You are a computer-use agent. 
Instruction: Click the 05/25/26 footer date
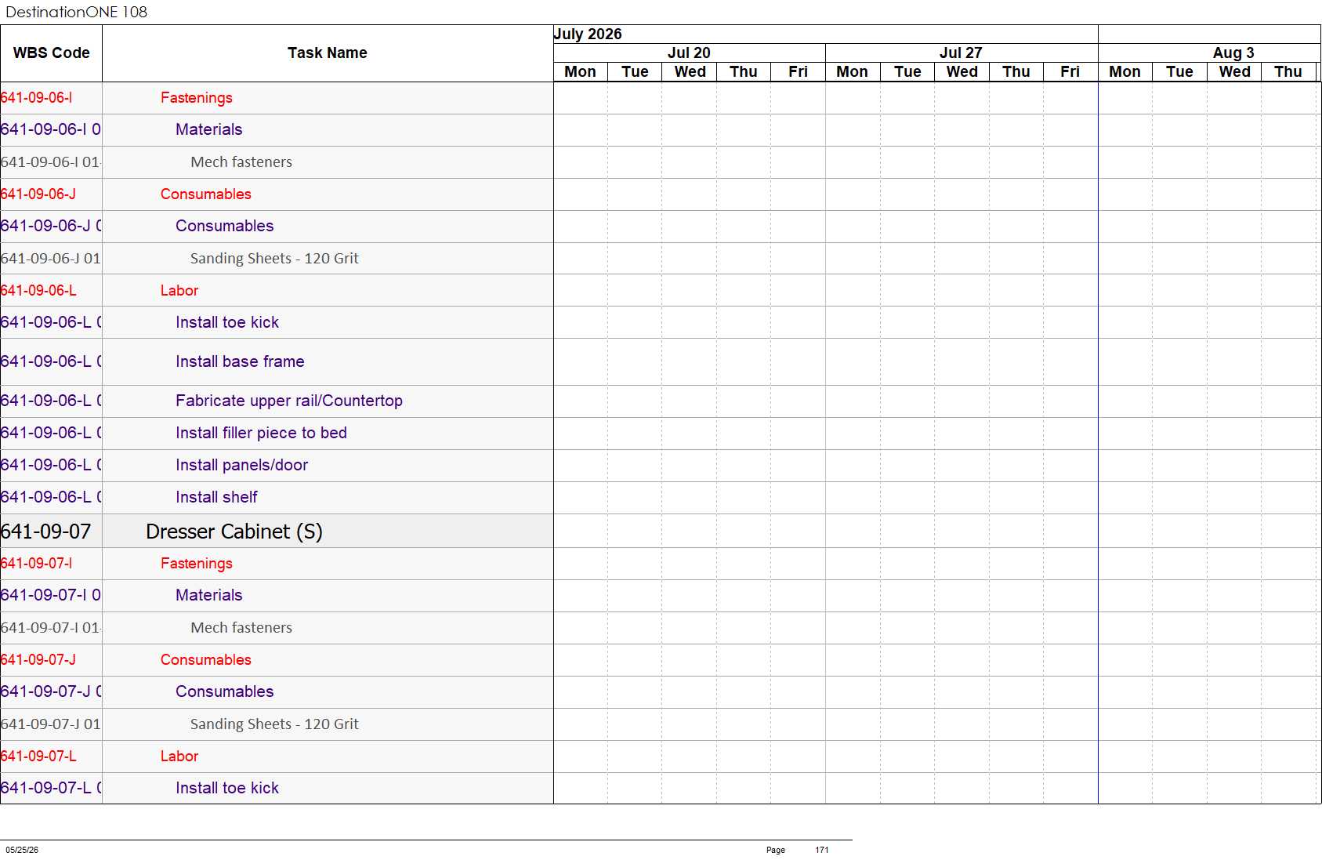pos(22,850)
